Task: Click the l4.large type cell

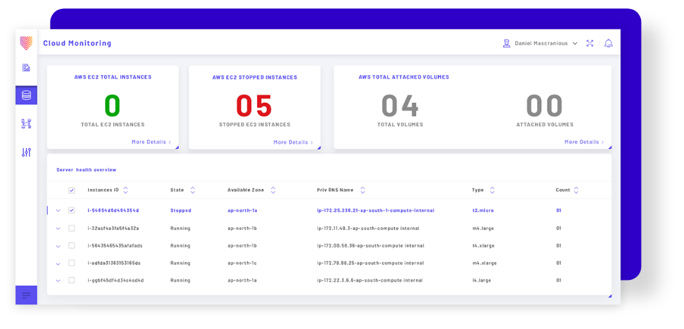Action: click(482, 281)
